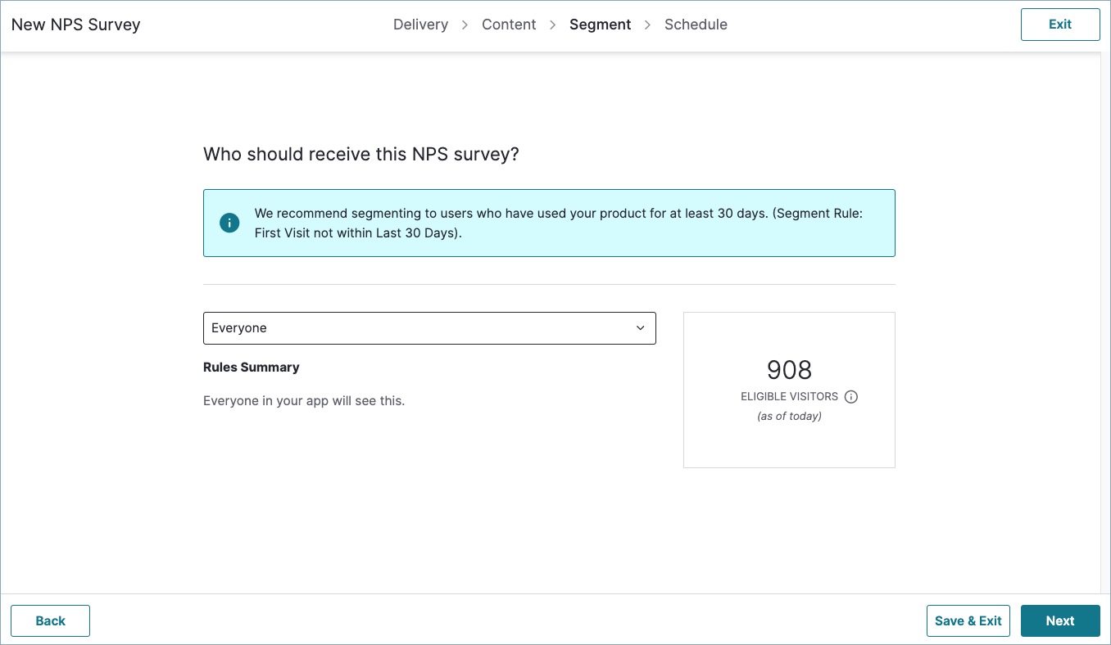The width and height of the screenshot is (1111, 645).
Task: Click the 30-day segment recommendation text
Action: (559, 223)
